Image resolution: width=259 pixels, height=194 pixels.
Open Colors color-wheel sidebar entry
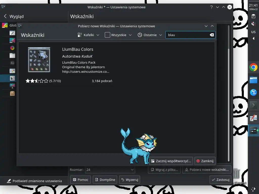(x=12, y=48)
